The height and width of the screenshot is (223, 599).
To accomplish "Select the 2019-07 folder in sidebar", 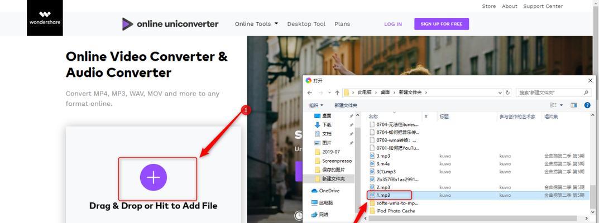I will (331, 152).
